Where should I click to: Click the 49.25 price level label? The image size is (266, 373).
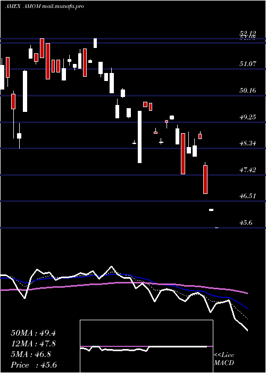point(247,117)
